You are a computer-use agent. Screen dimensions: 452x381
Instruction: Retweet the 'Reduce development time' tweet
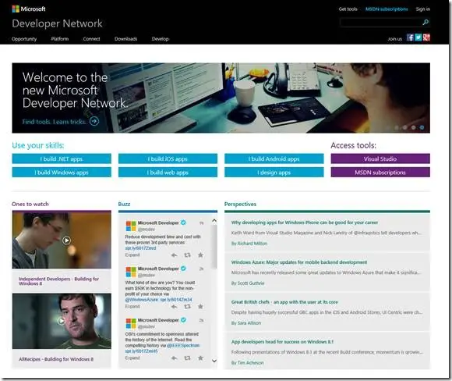coord(187,255)
